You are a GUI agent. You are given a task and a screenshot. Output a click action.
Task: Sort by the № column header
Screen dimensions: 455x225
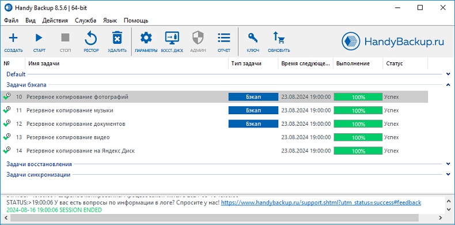point(13,63)
